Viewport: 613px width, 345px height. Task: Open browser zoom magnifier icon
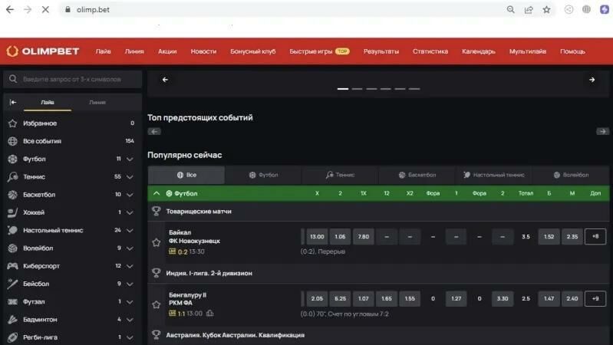tap(510, 10)
